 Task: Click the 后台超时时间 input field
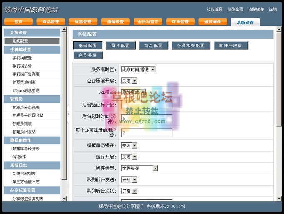pyautogui.click(x=147, y=119)
